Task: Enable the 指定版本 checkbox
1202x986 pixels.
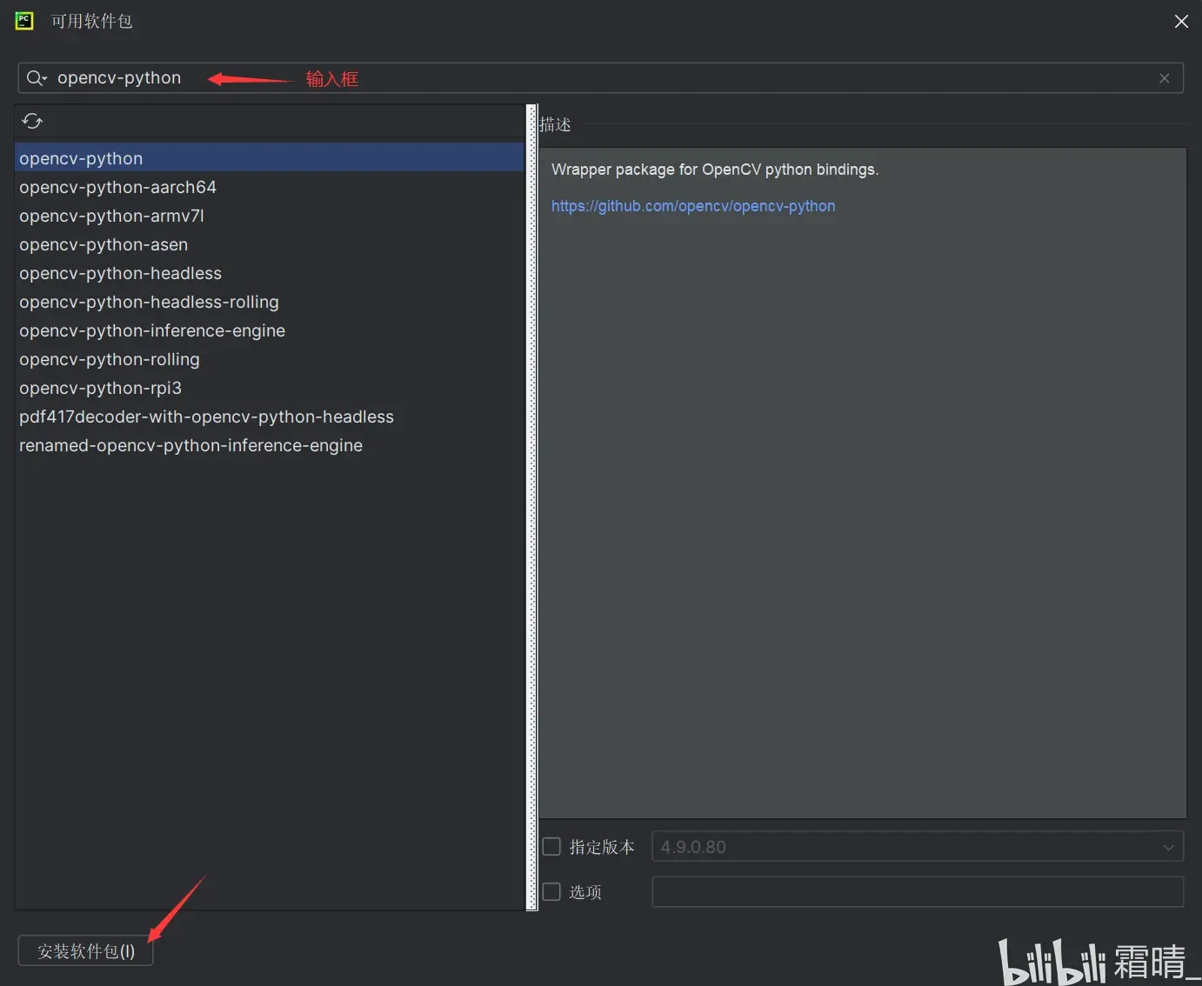Action: pos(551,846)
